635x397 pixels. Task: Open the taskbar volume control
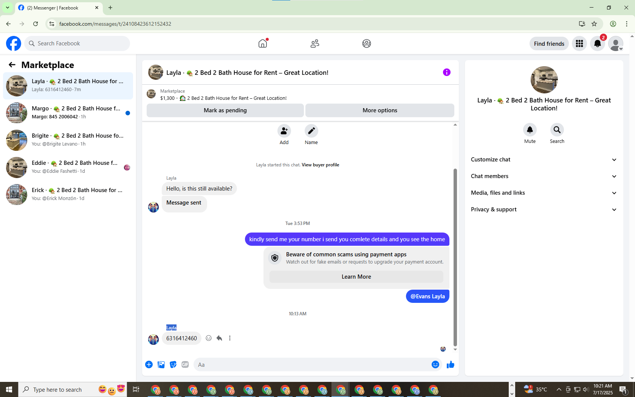586,389
